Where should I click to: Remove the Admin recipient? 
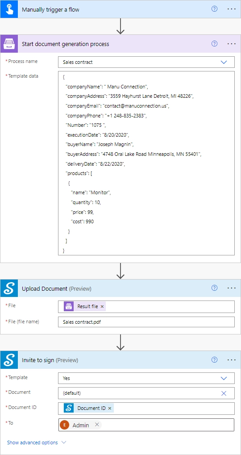[x=97, y=425]
